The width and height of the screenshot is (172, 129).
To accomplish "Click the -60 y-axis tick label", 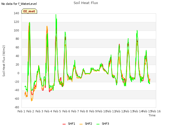I will (x=17, y=99).
